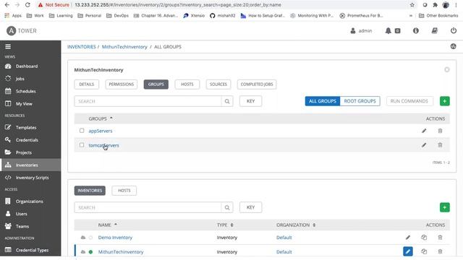Reload page in browser toolbar
463x260 pixels.
click(27, 5)
